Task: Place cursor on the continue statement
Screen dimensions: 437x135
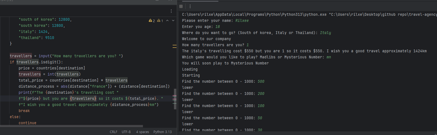Action: tap(28, 123)
